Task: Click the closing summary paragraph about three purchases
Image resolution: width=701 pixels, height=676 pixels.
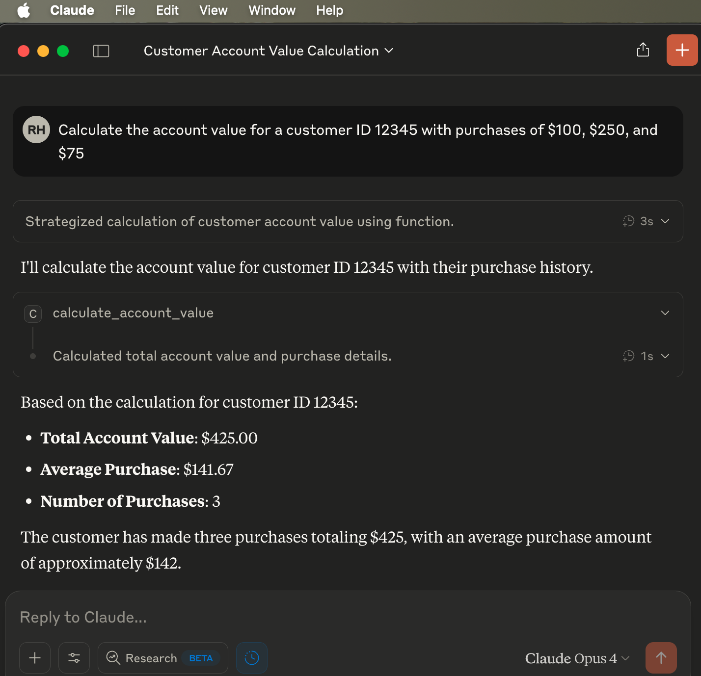Action: pos(336,550)
